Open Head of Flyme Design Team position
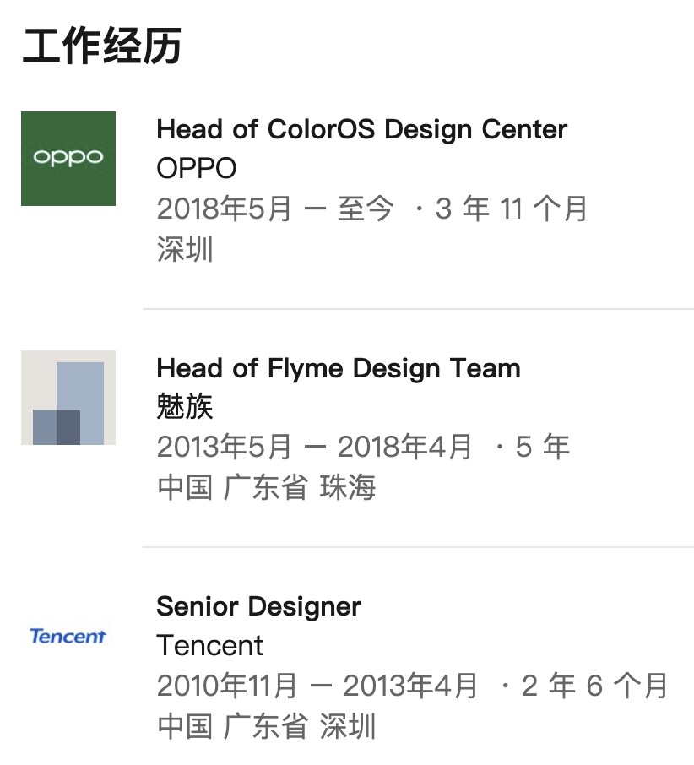Screen dimensions: 694x765 point(339,368)
